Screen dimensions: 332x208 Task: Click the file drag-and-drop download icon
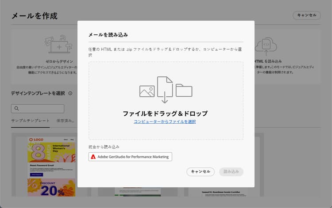point(165,90)
